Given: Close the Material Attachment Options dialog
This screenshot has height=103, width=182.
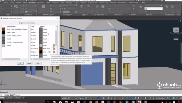Looking at the screenshot, I should click(57, 18).
